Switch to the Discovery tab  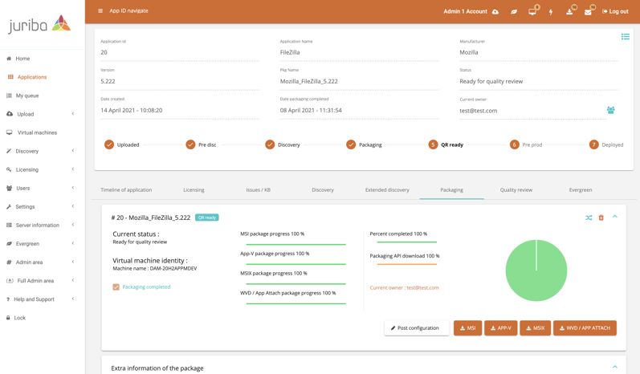[x=323, y=190]
